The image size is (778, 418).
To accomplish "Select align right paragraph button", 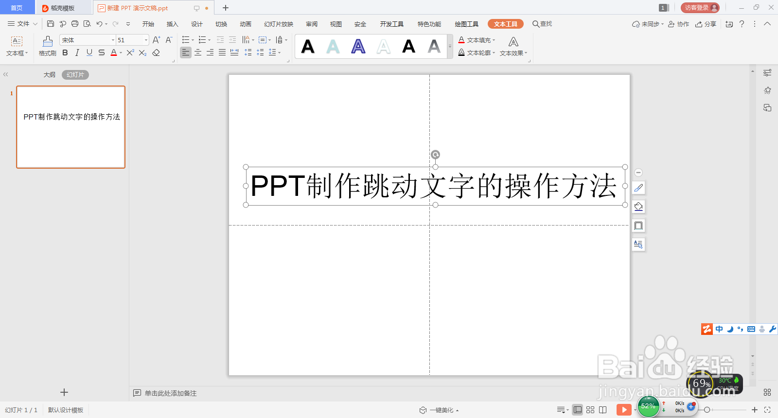I will click(x=210, y=52).
